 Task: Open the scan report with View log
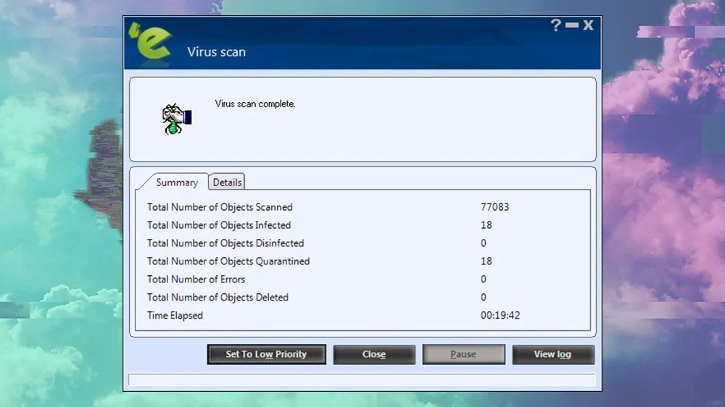click(552, 354)
